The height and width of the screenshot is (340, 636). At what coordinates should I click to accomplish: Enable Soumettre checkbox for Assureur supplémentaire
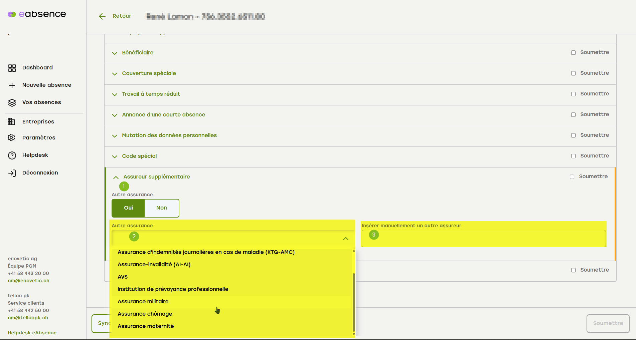(572, 177)
